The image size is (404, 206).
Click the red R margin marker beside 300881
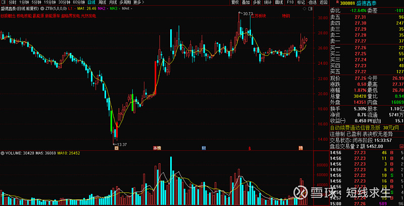point(337,2)
